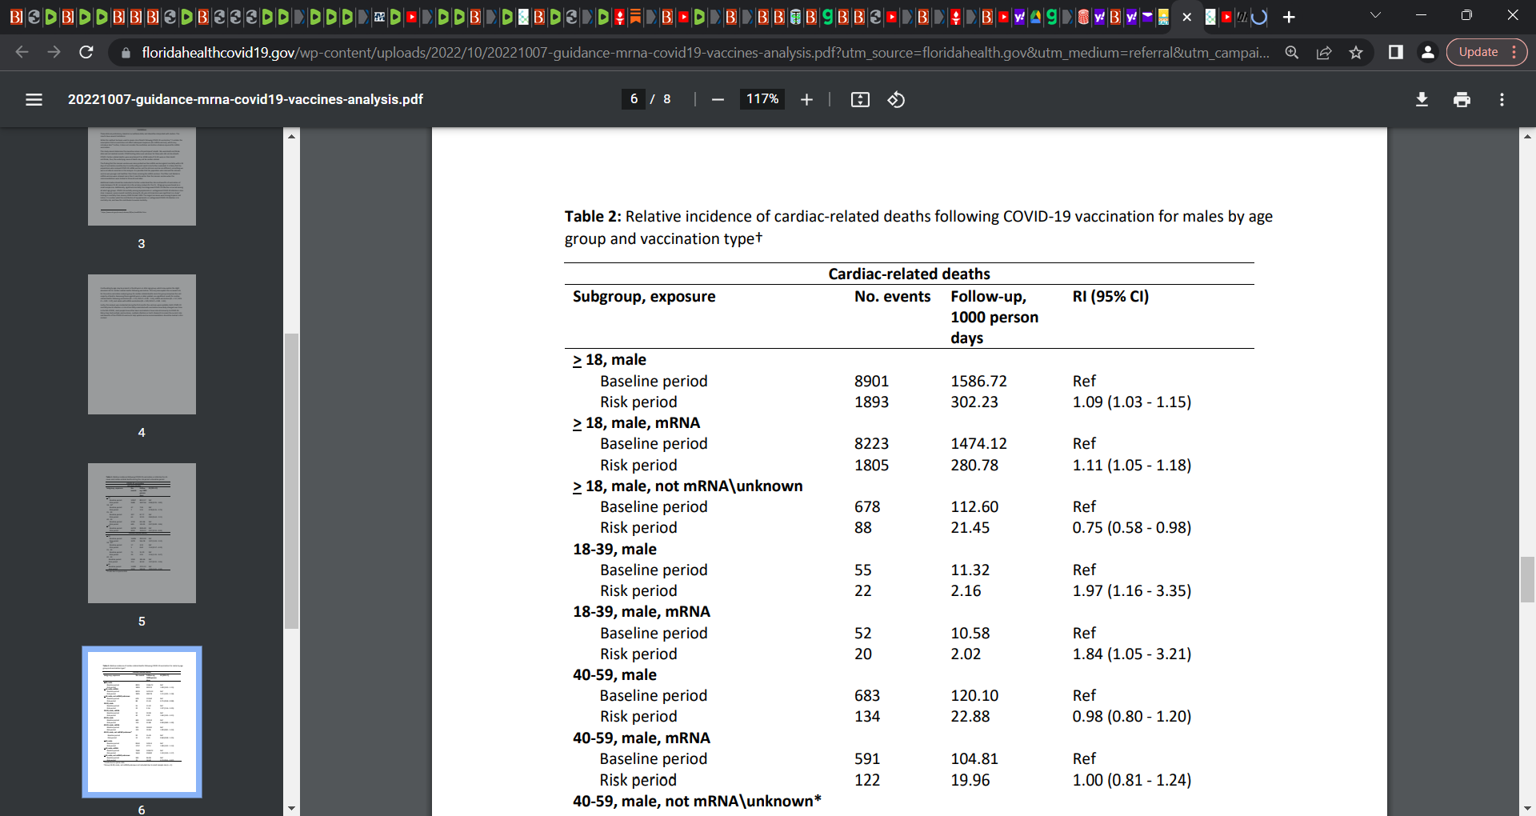Viewport: 1536px width, 816px height.
Task: Click the 'No. events' column header
Action: [x=892, y=297]
